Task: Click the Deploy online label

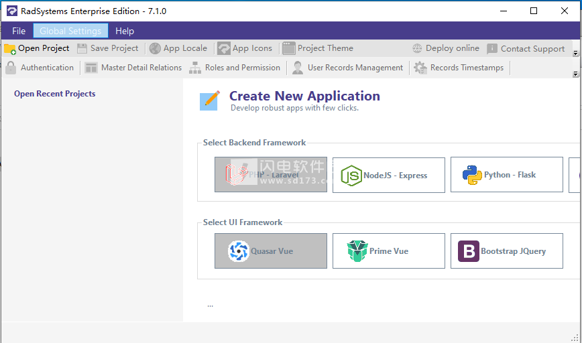Action: pyautogui.click(x=453, y=48)
